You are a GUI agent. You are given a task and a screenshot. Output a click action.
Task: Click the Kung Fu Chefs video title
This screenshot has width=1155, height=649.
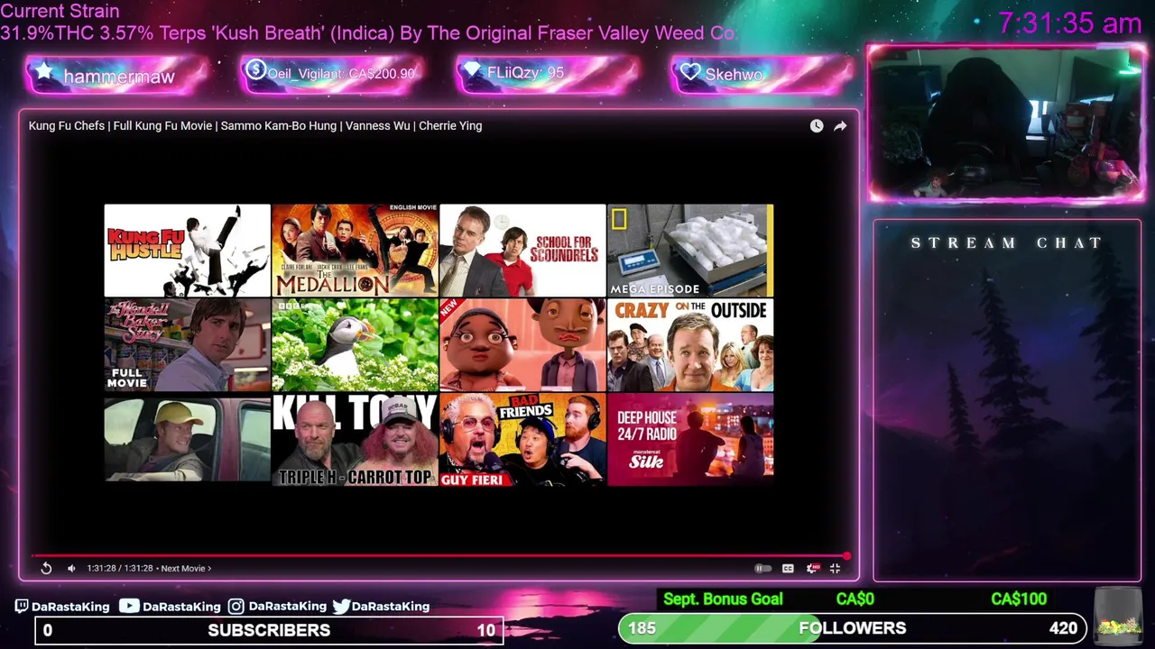tap(255, 126)
